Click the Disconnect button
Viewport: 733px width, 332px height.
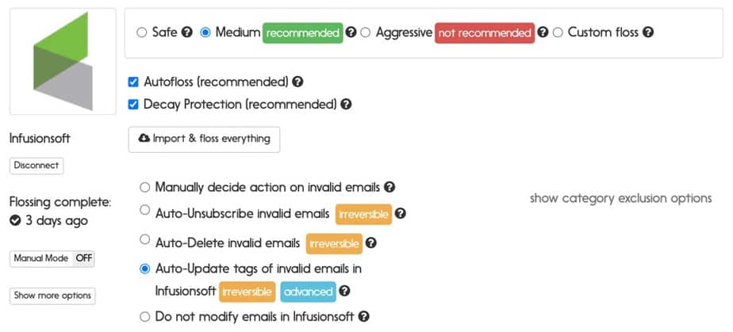(36, 166)
